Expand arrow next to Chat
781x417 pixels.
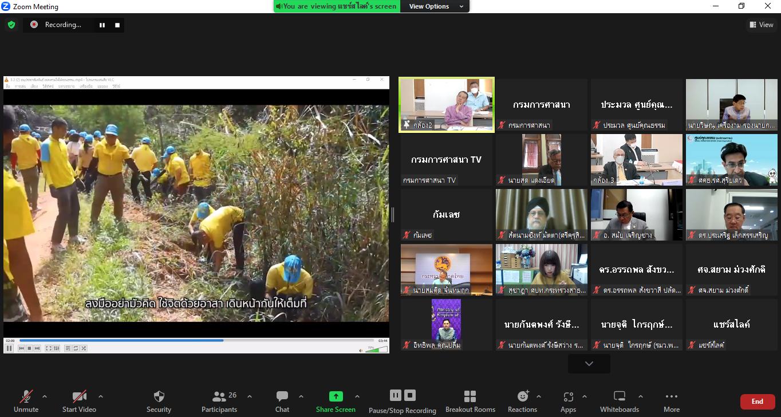(301, 396)
